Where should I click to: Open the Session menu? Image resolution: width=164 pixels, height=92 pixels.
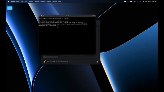pos(31,2)
